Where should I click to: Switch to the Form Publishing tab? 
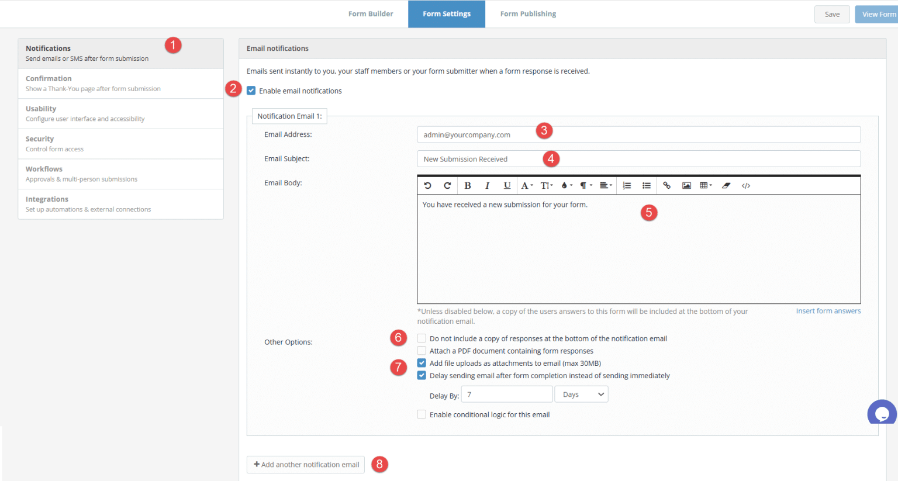527,13
